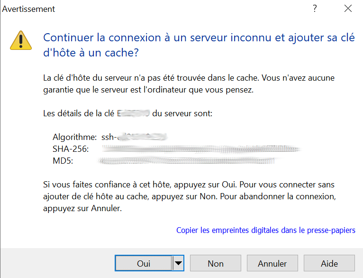Click the Algorithme label
Screen dimensions: 363x278
click(74, 138)
